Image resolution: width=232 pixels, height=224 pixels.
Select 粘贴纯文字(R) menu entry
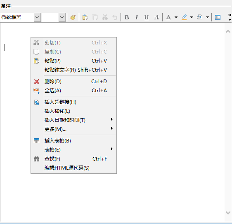(73, 70)
